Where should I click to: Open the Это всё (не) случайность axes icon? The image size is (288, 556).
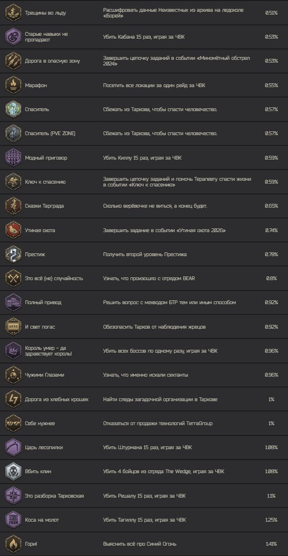(x=14, y=278)
